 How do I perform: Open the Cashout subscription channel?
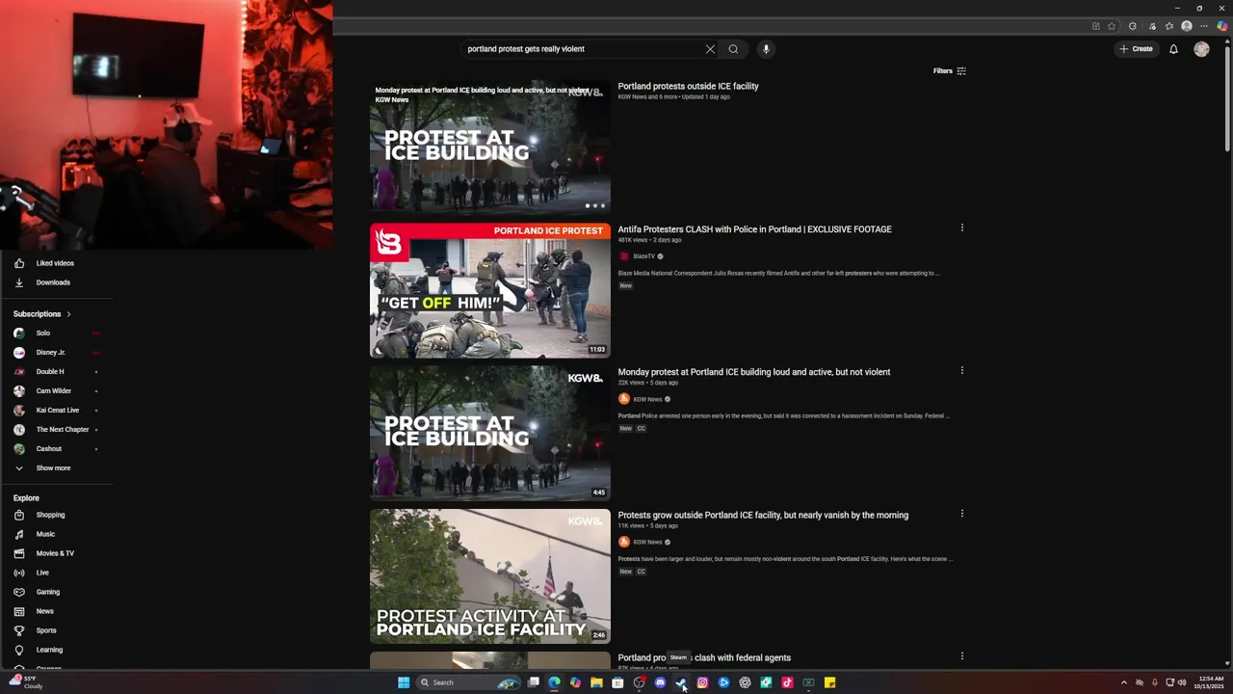pyautogui.click(x=49, y=449)
